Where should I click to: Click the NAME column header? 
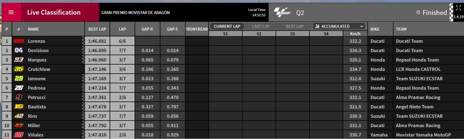click(x=33, y=29)
